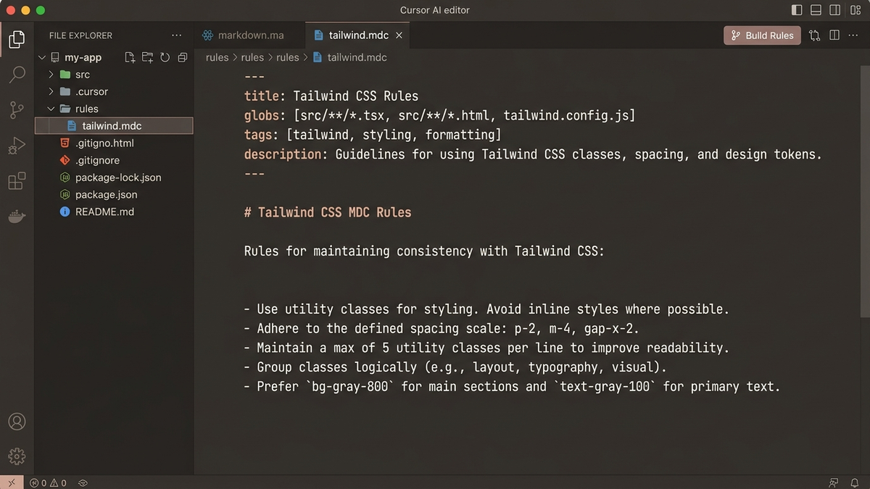Click the eye icon in the status bar
The image size is (870, 489).
83,482
